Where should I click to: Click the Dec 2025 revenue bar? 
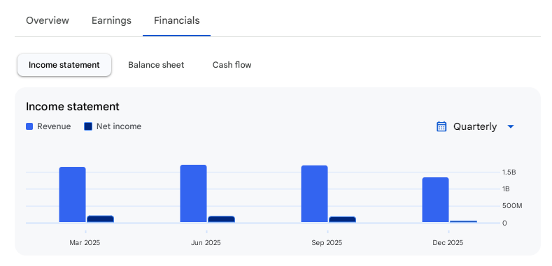[436, 200]
